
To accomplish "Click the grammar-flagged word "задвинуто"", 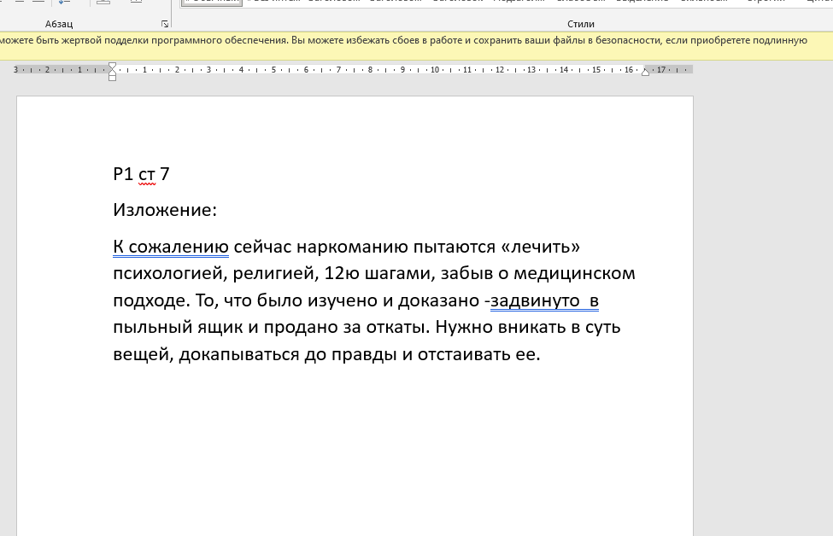I will pyautogui.click(x=533, y=300).
